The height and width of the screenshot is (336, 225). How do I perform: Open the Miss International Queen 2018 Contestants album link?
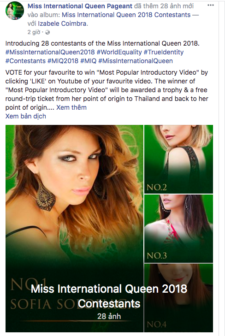[126, 15]
